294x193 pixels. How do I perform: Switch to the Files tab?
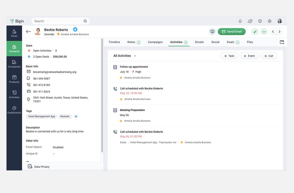click(250, 42)
